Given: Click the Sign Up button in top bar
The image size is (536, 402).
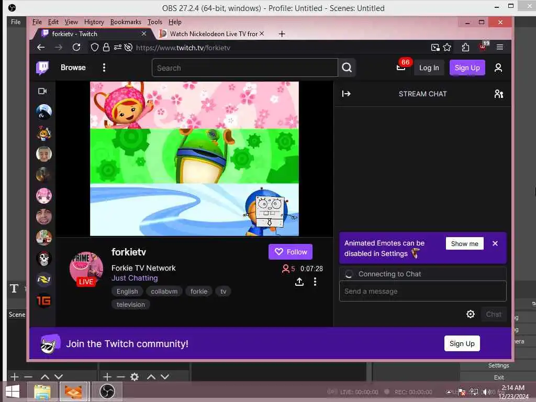Looking at the screenshot, I should click(x=467, y=68).
